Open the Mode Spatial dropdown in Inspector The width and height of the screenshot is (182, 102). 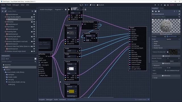click(x=173, y=39)
